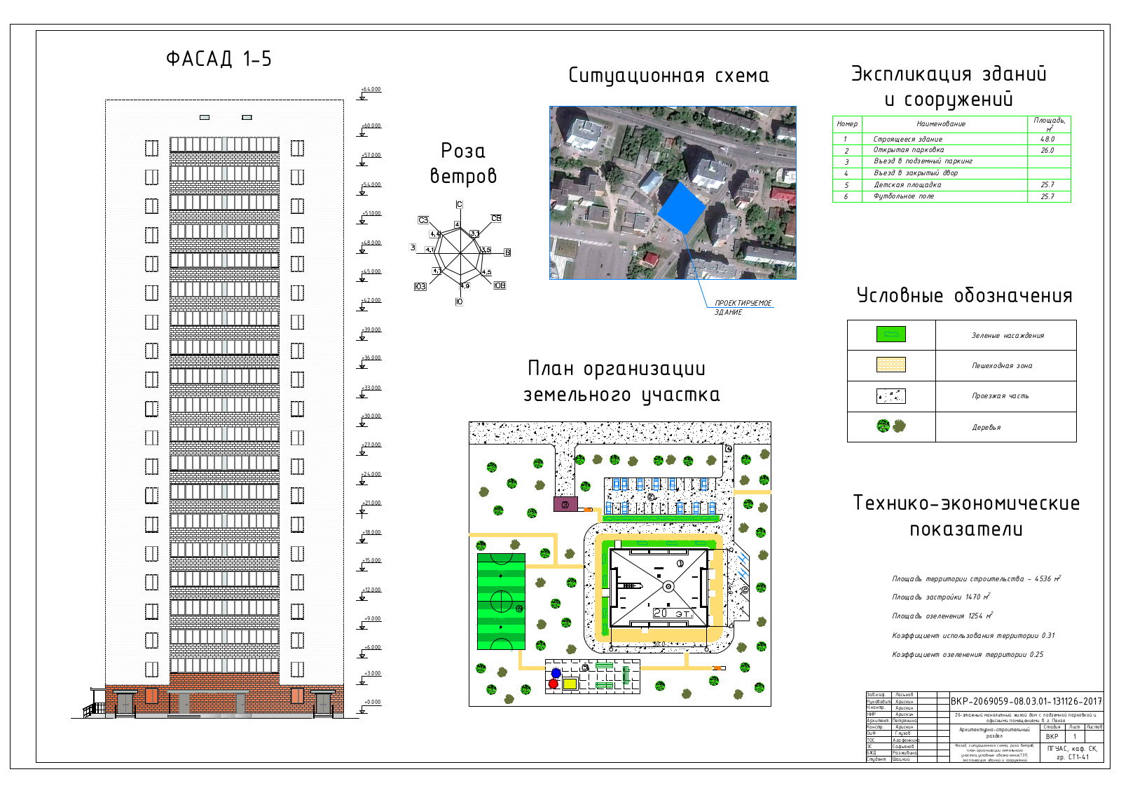Click the 'Условные обозначения' heading

(965, 295)
